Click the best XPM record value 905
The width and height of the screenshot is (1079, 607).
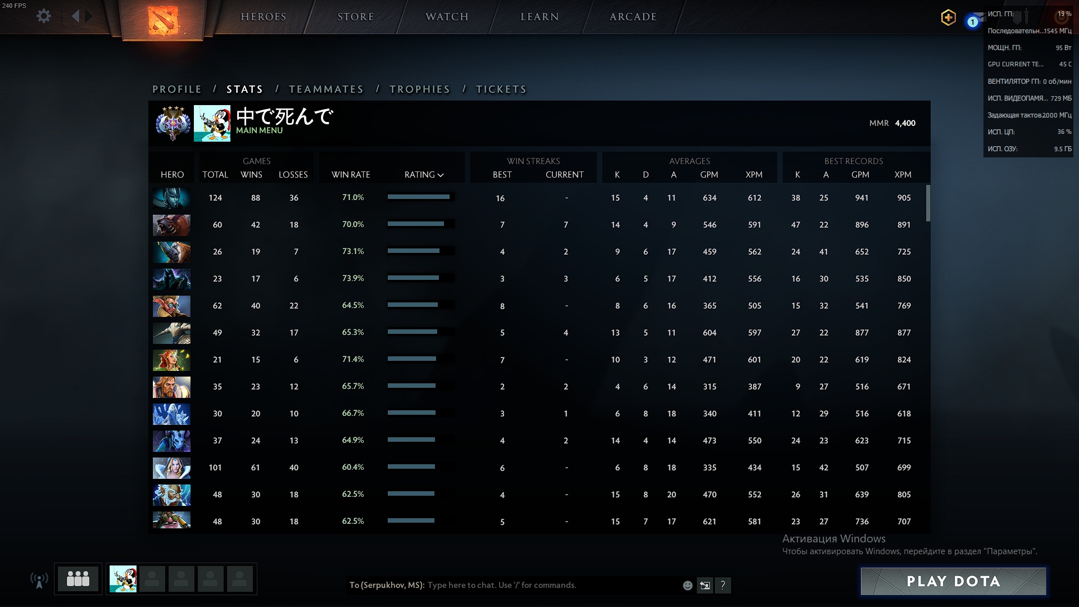(904, 198)
